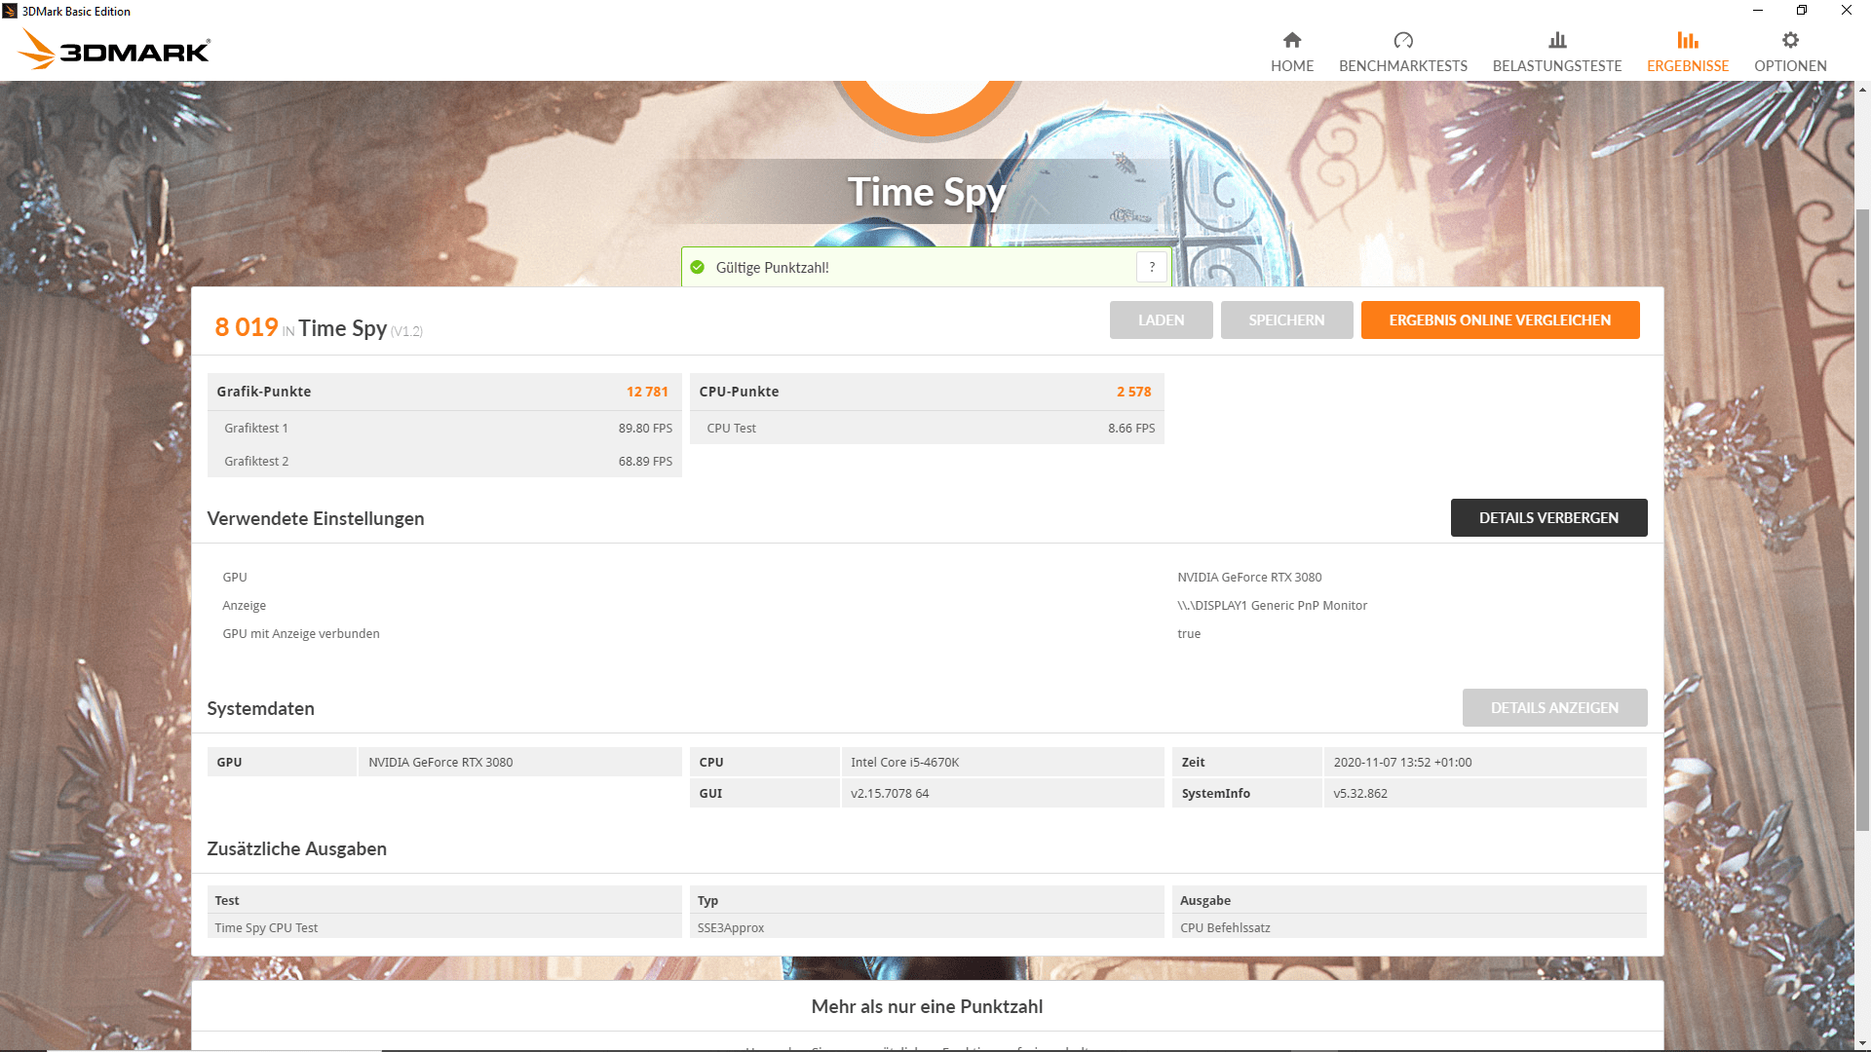Image resolution: width=1871 pixels, height=1052 pixels.
Task: Click the 3DMark title bar app icon
Action: [x=10, y=11]
